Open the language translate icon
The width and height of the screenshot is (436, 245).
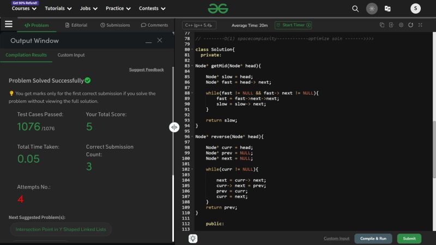click(x=387, y=9)
